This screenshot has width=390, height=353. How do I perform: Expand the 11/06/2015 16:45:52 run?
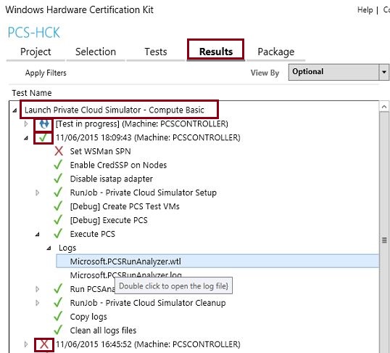tap(26, 344)
